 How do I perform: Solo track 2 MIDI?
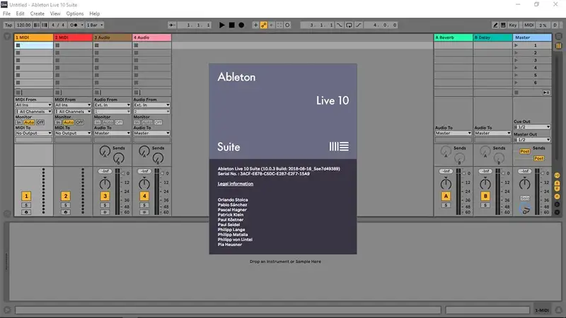coord(65,205)
